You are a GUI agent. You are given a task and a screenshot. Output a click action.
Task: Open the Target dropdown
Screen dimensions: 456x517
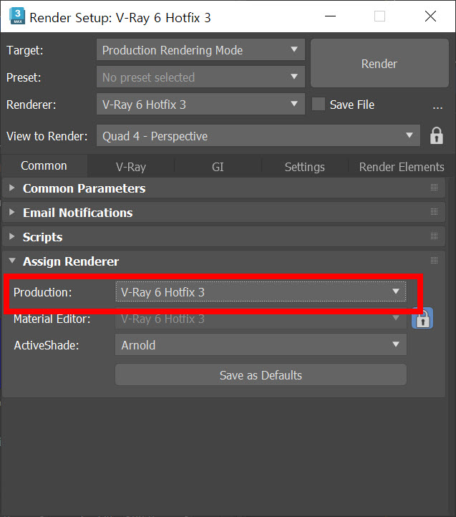200,50
